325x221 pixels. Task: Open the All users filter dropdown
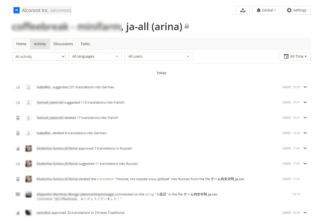click(159, 56)
